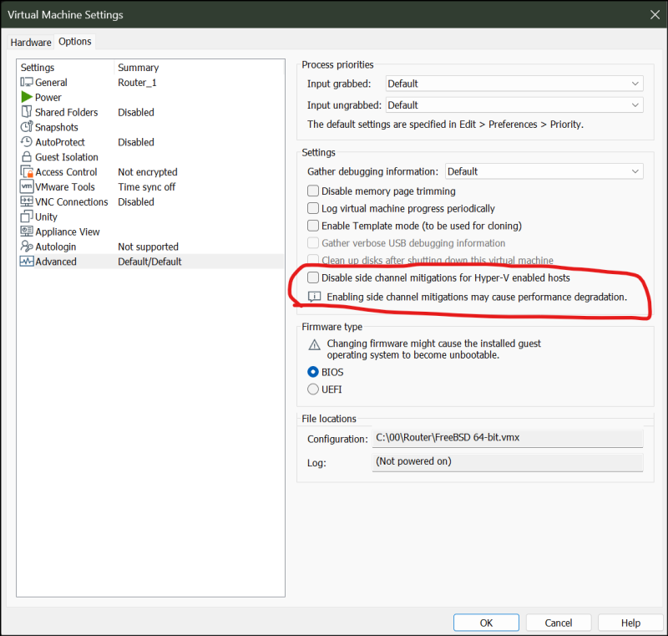The image size is (668, 636).
Task: Click 'Time sync off' summary text
Action: tap(147, 186)
